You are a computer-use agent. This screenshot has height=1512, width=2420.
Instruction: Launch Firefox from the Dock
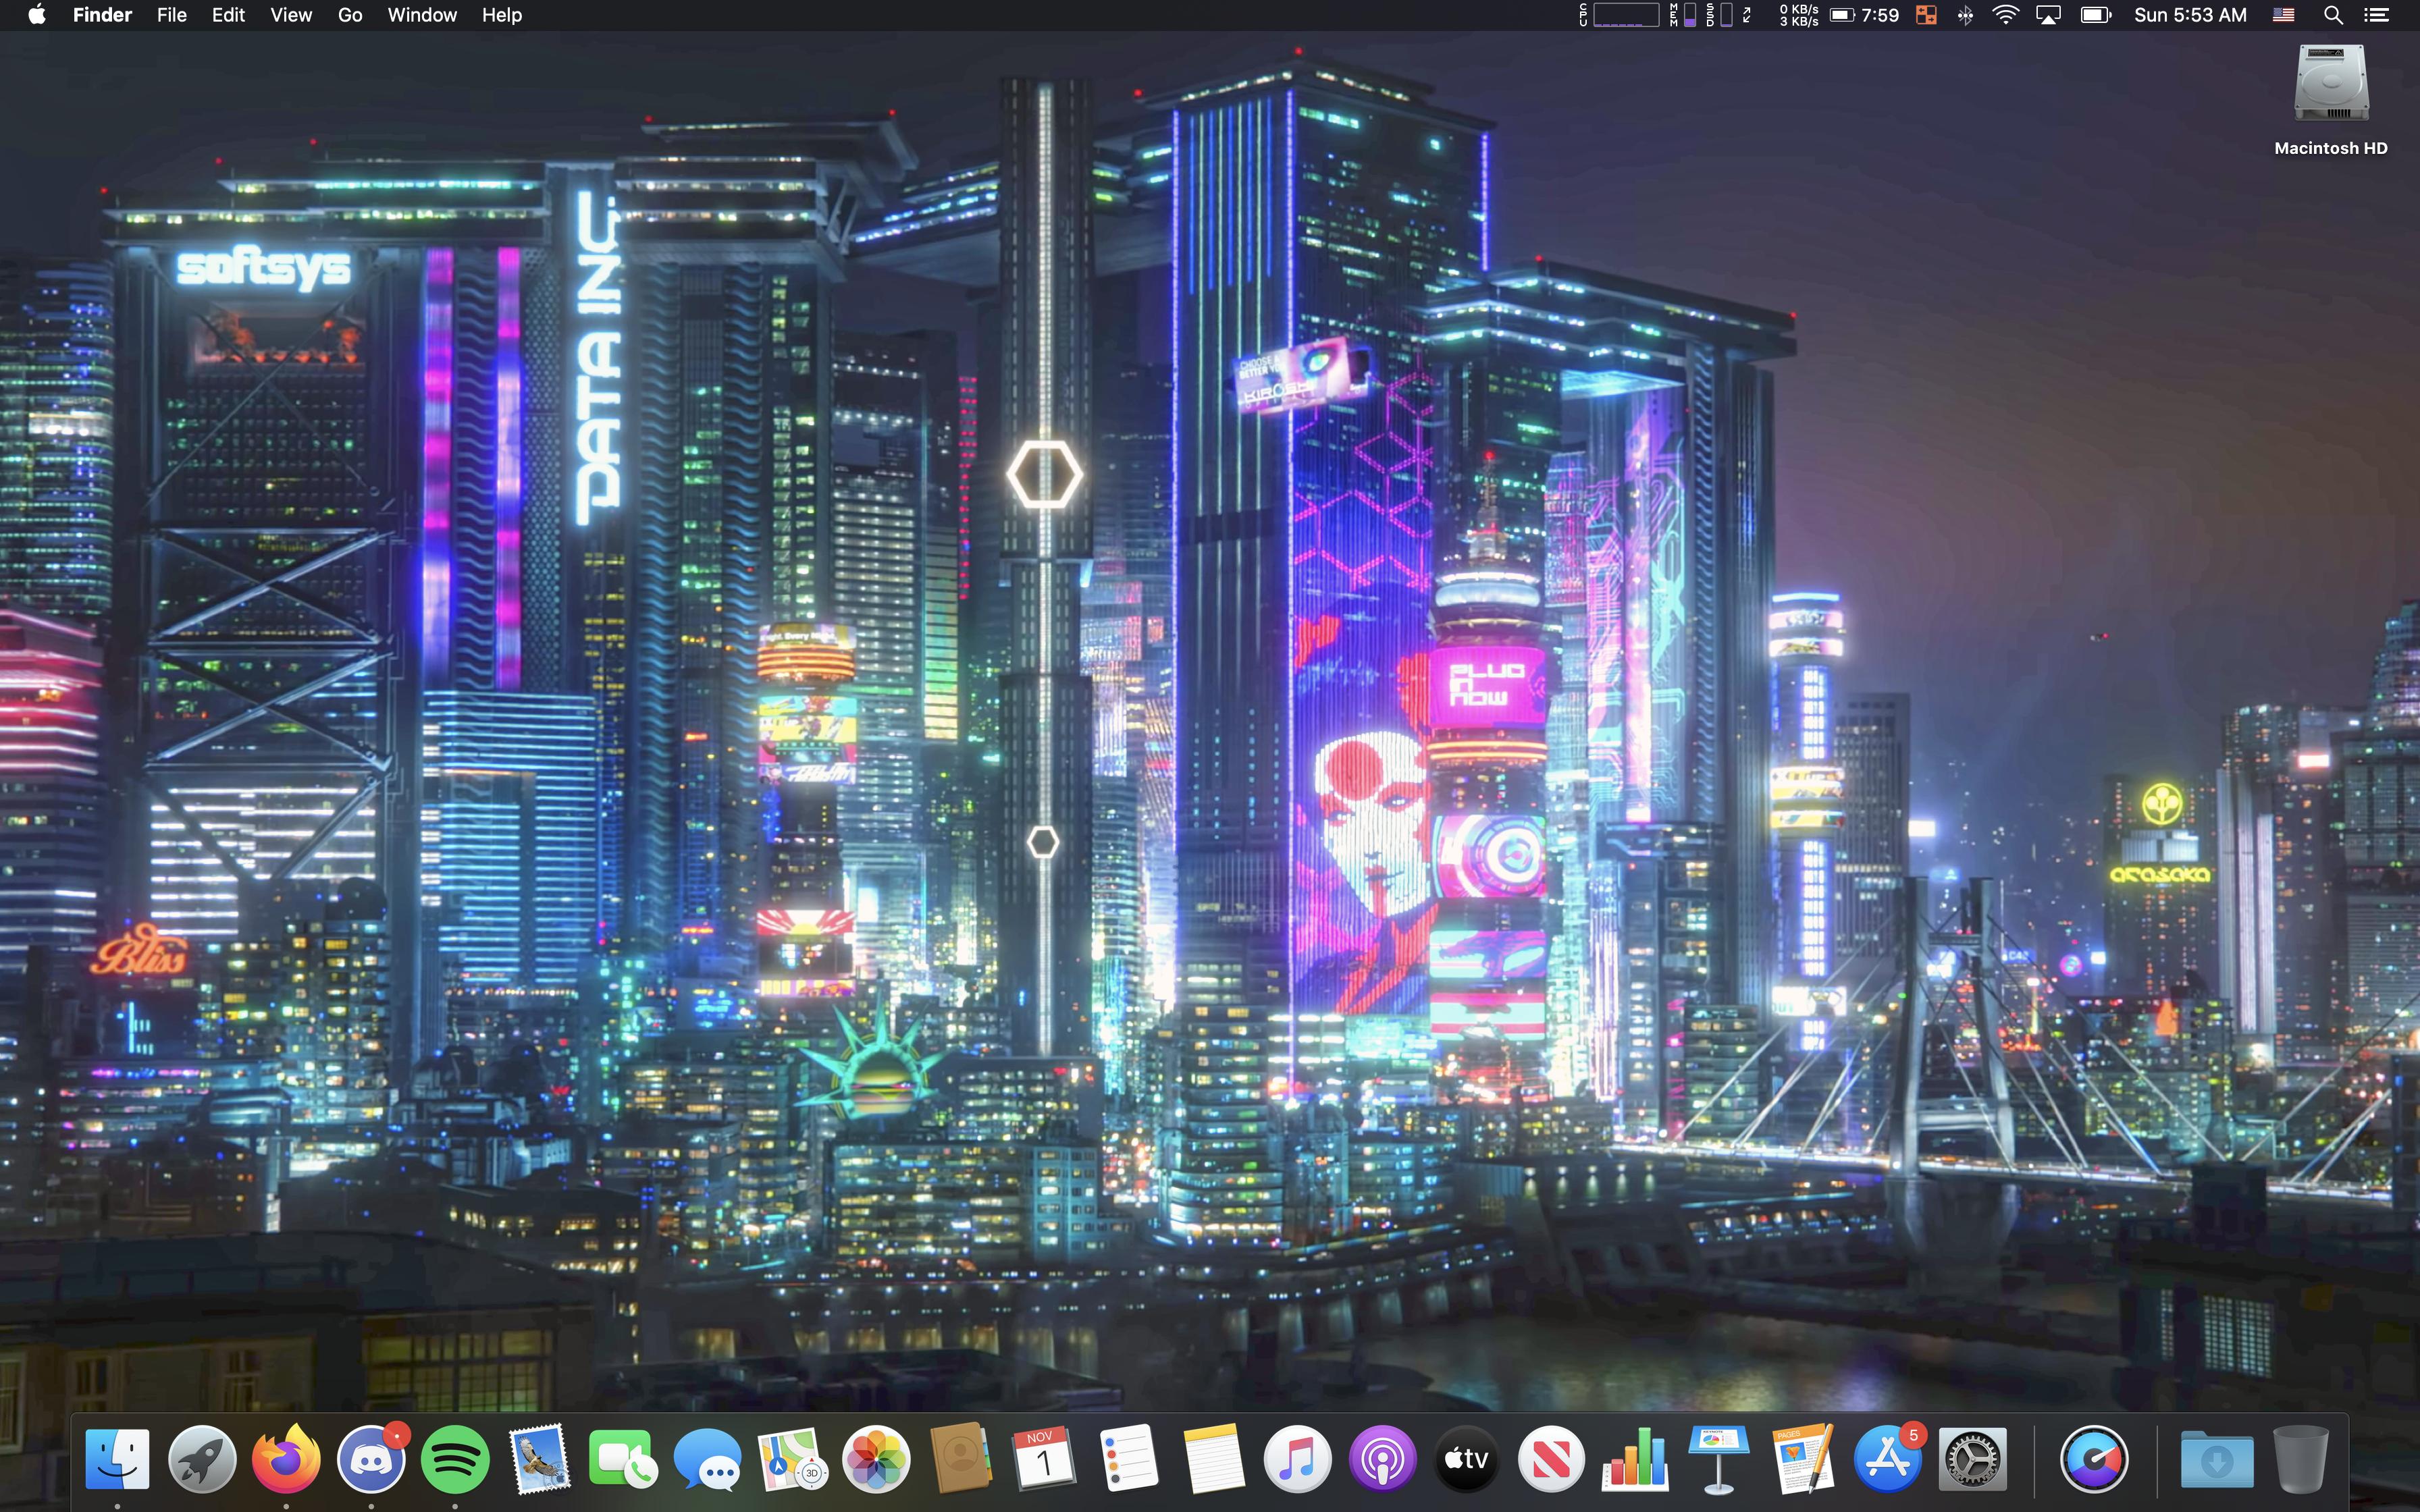coord(286,1459)
